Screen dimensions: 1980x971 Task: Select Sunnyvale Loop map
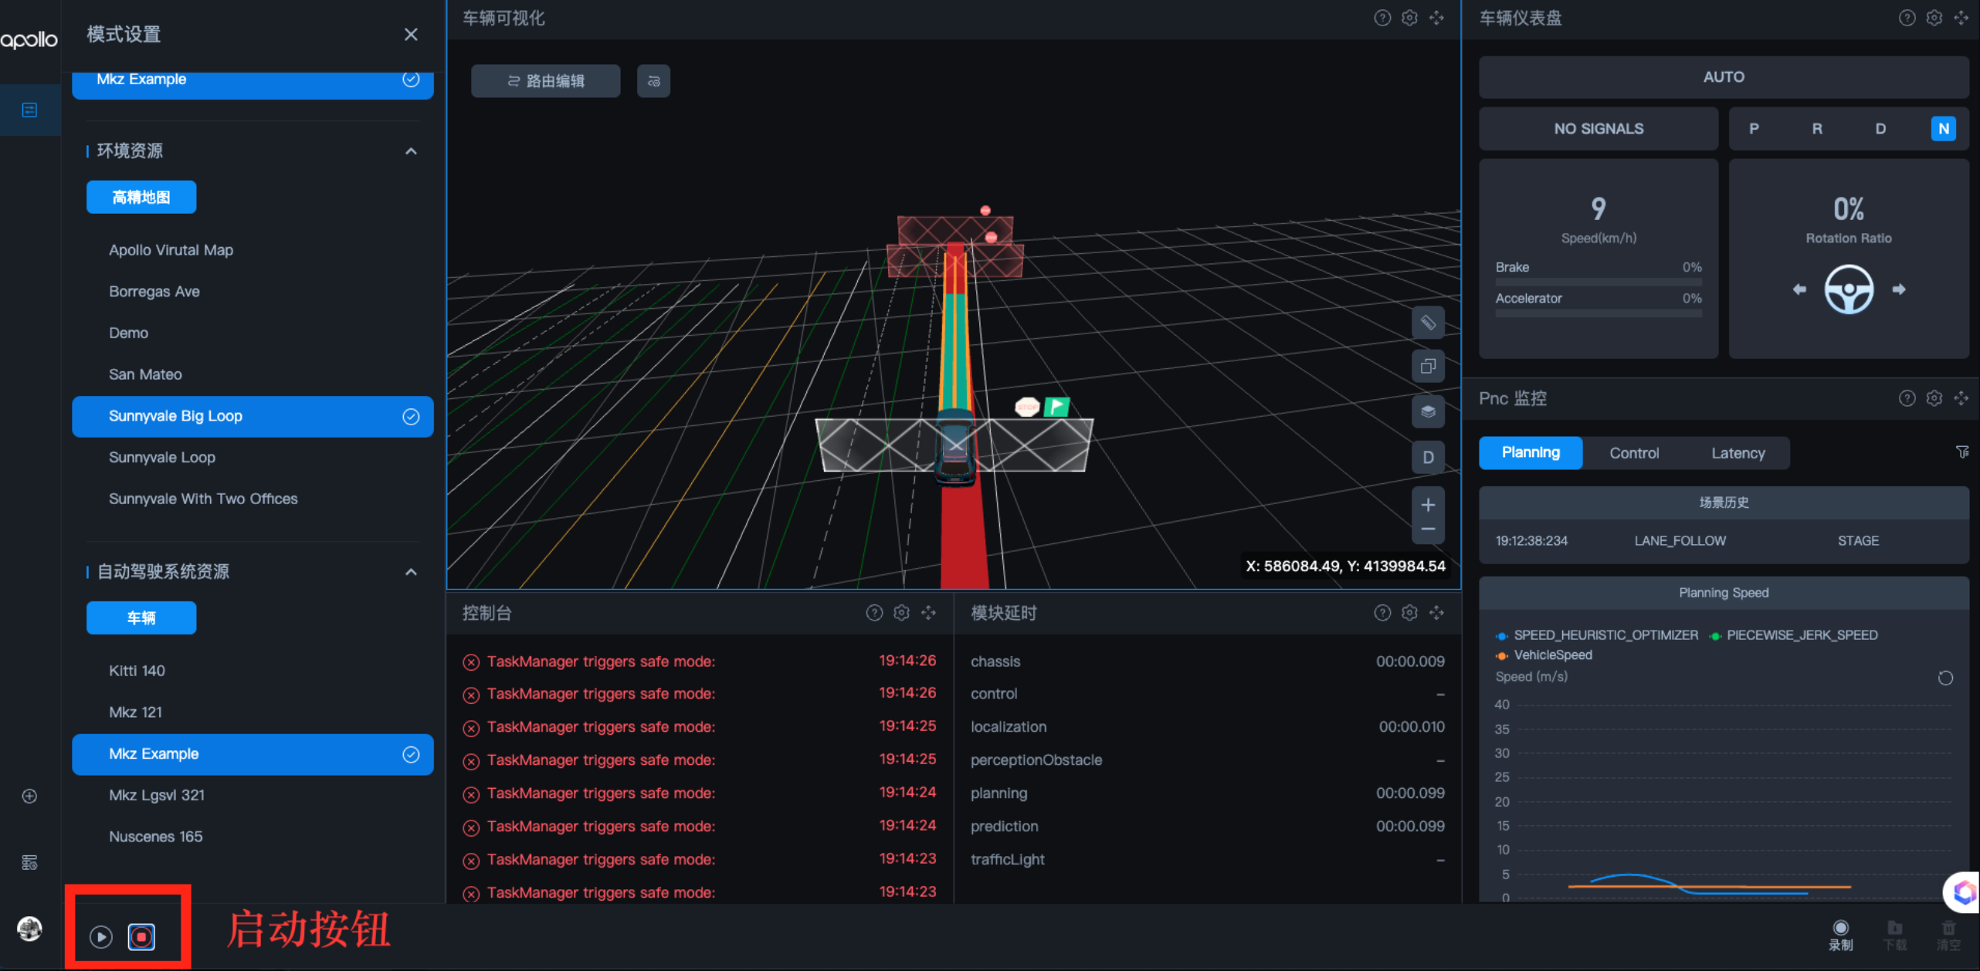[x=162, y=457]
